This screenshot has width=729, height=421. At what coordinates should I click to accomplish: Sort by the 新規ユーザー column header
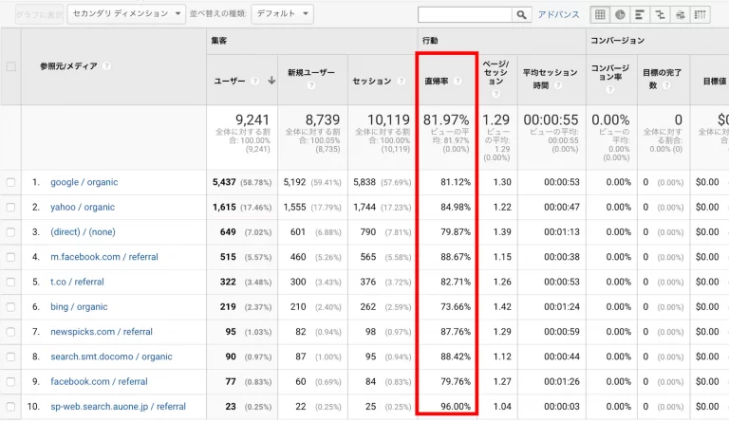tap(311, 72)
